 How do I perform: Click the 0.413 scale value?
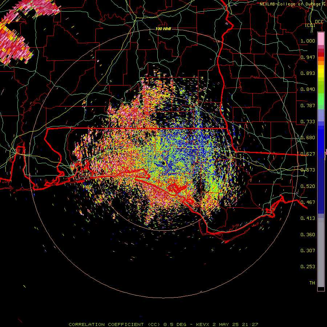tap(308, 218)
